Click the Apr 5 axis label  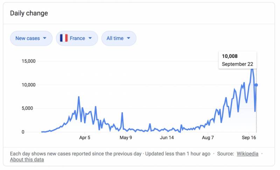pos(85,138)
